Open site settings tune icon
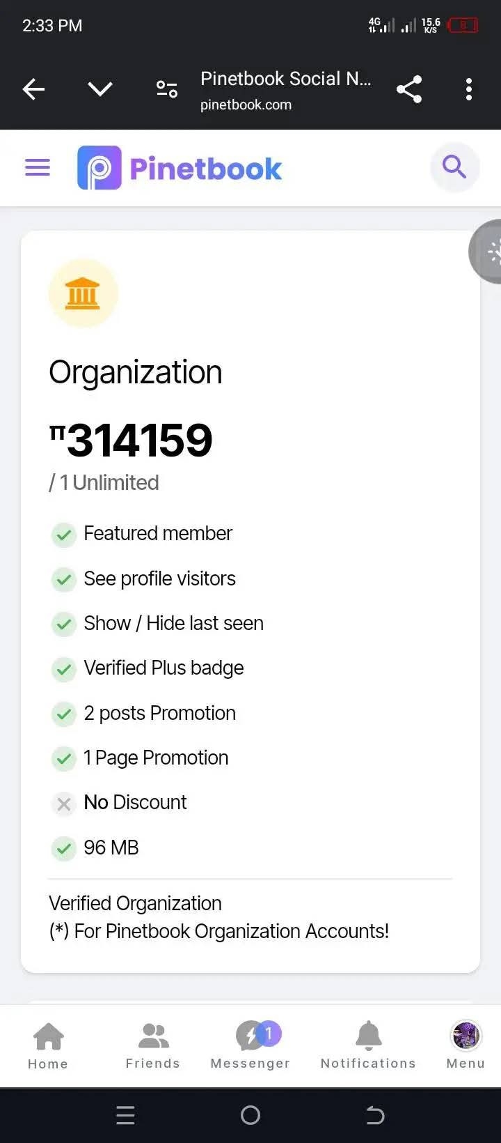The width and height of the screenshot is (501, 1143). (x=167, y=89)
